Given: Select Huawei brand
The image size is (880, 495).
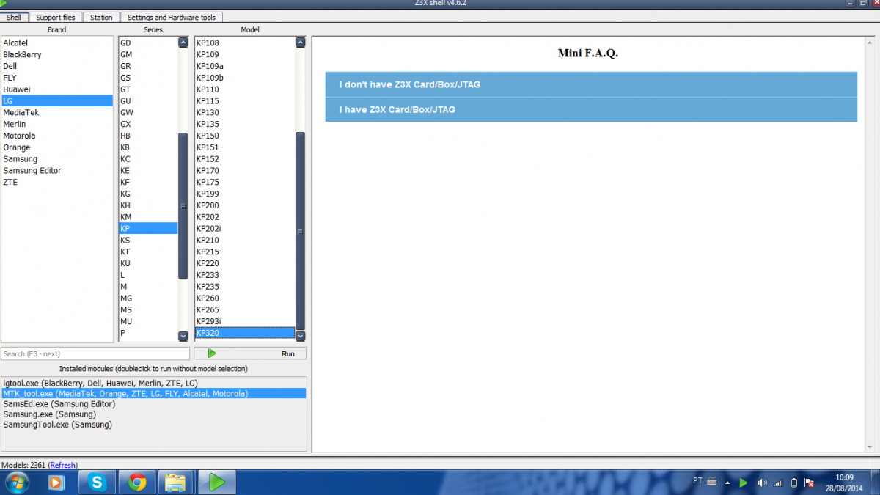Looking at the screenshot, I should click(x=57, y=89).
